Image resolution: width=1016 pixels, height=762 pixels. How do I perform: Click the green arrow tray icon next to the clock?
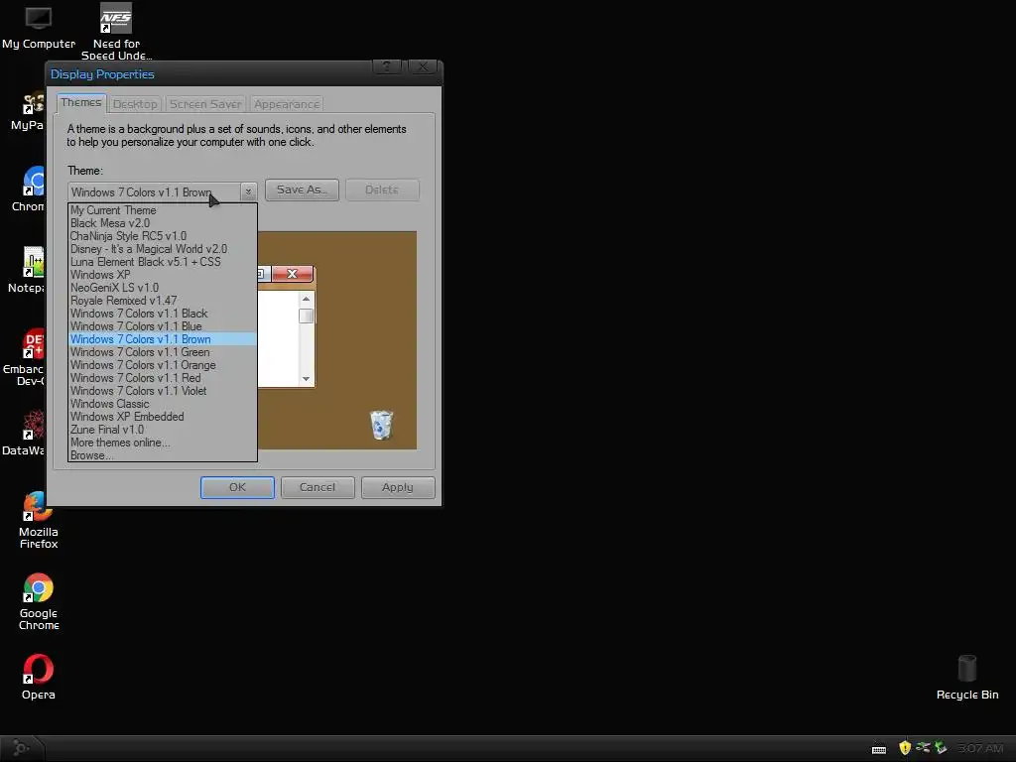click(941, 748)
